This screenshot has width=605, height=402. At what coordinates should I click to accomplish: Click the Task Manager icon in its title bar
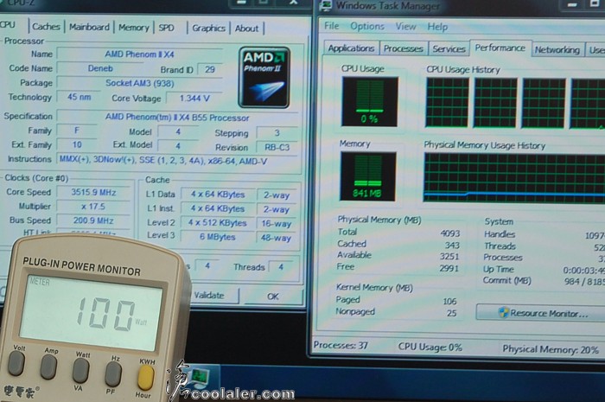pyautogui.click(x=326, y=5)
